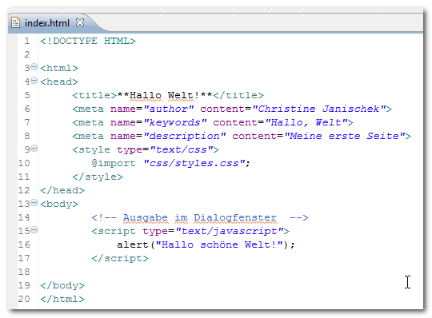Collapse the html element at line 3
The height and width of the screenshot is (318, 432).
[x=34, y=67]
